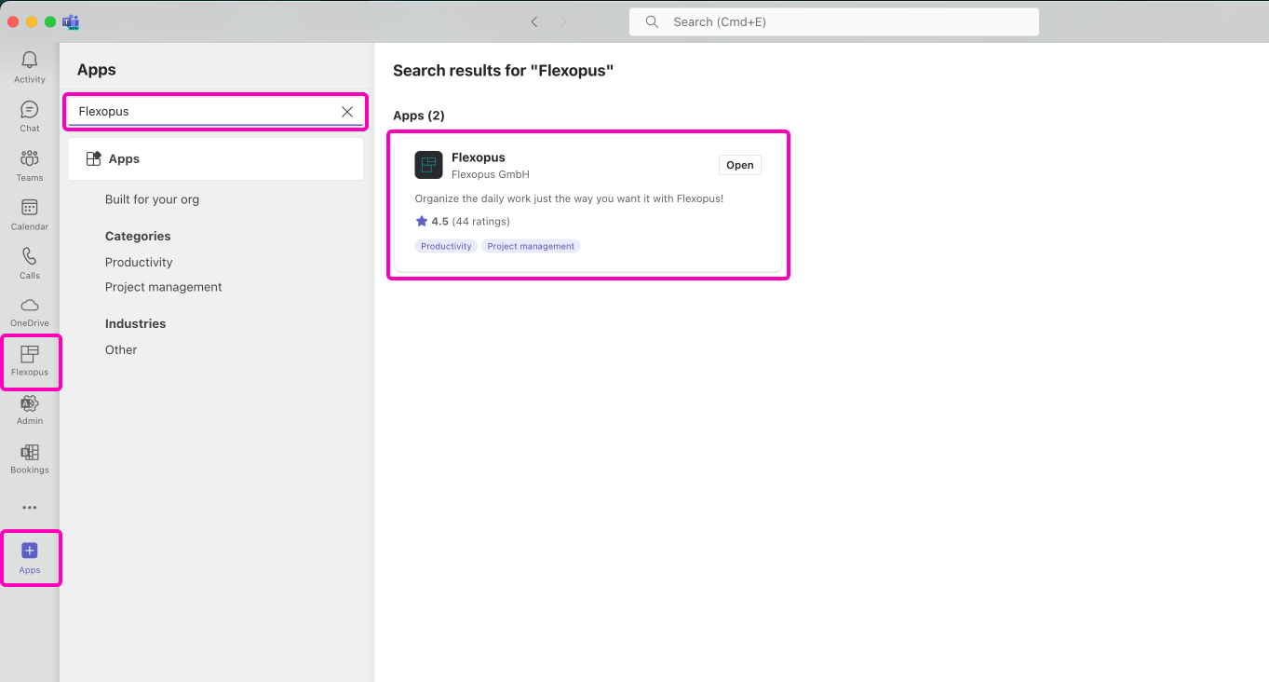Click the top Search (Cmd+E) field
The height and width of the screenshot is (682, 1269).
[x=833, y=21]
